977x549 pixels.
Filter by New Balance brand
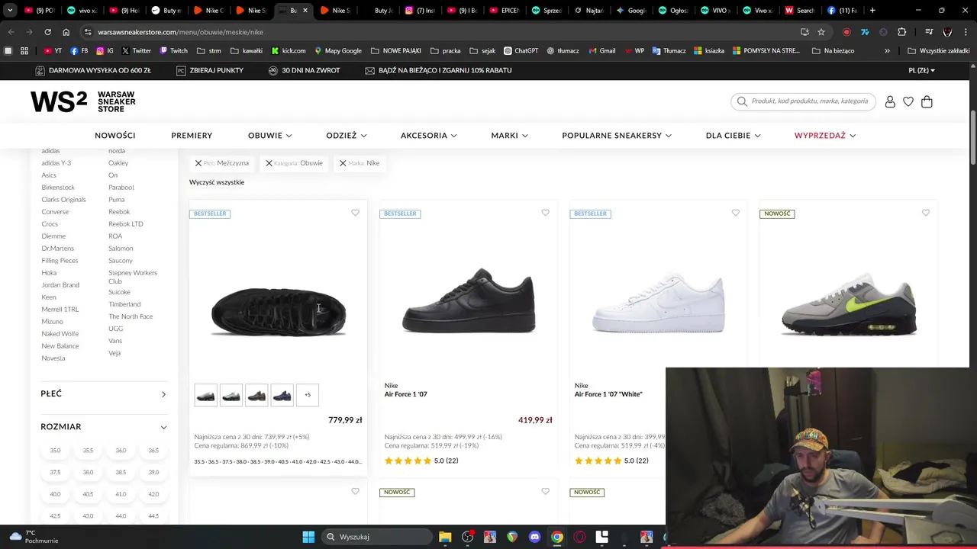60,346
